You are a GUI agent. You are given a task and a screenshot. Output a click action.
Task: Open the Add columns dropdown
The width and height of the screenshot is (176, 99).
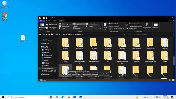click(x=114, y=26)
